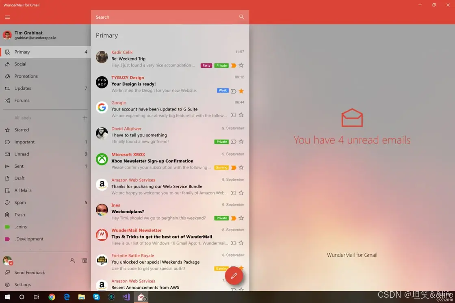This screenshot has width=455, height=303.
Task: Click the account avatar above Send Feedback
Action: click(x=8, y=261)
